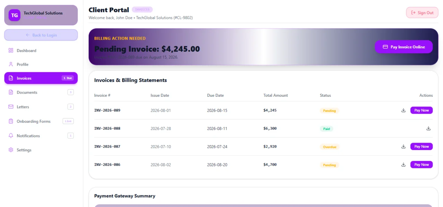Click the Issue Date column header
Image resolution: width=443 pixels, height=207 pixels.
click(x=160, y=95)
